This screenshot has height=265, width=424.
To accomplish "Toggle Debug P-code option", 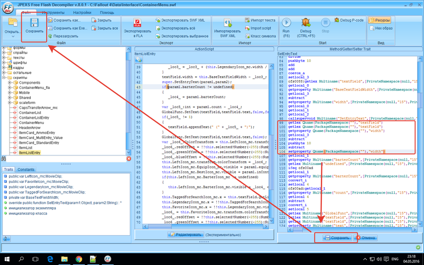I will (x=349, y=20).
